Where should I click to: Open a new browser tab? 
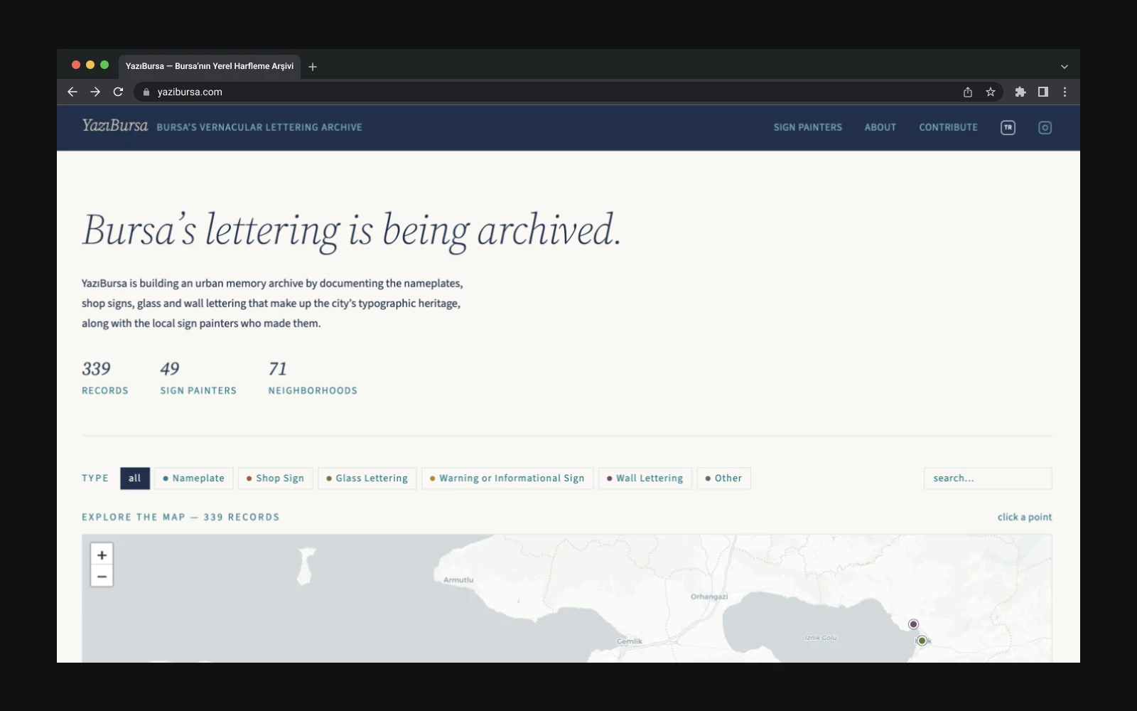click(x=313, y=66)
